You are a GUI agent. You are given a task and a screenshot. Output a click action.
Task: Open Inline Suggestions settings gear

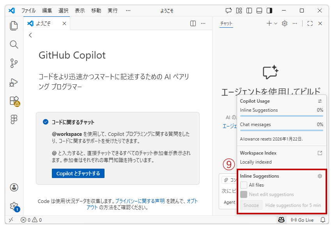(320, 176)
